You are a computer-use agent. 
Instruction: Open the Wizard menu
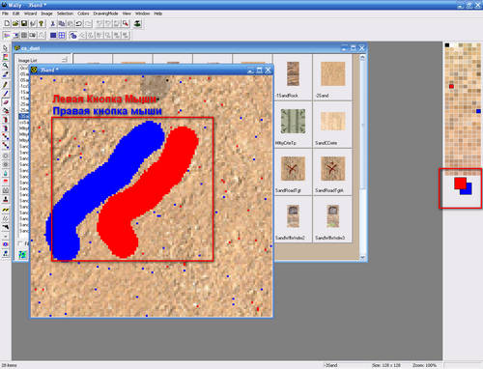pos(31,14)
